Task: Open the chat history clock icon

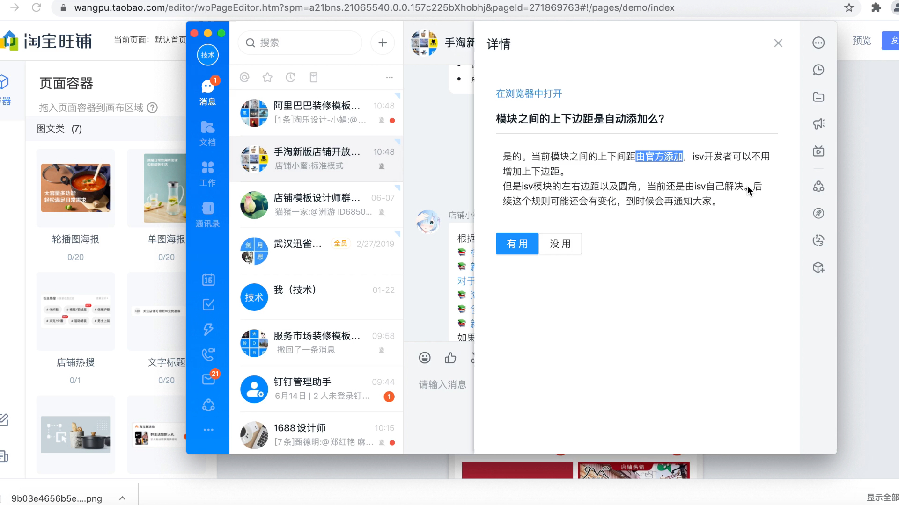Action: click(x=818, y=70)
